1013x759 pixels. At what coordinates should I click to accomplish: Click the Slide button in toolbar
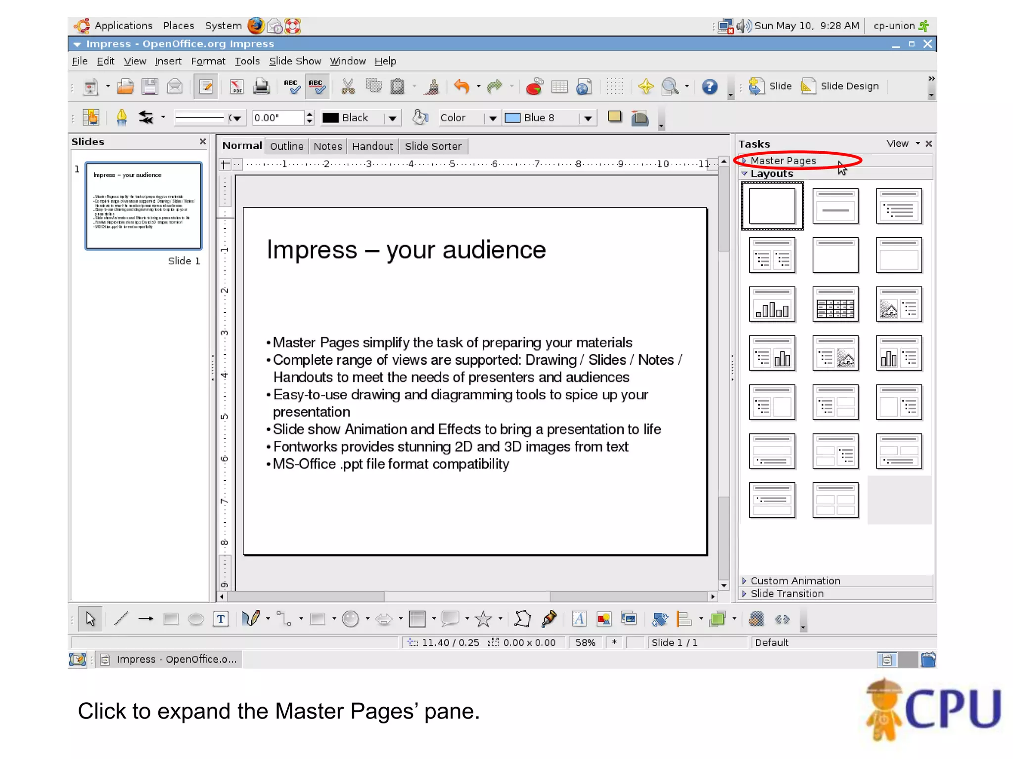(771, 86)
